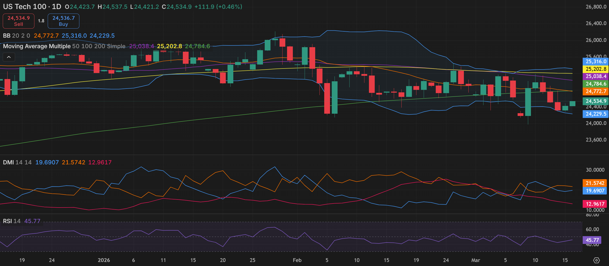Click the purple 25,038.4 price axis tag
Viewport: 609px width, 266px height.
click(x=595, y=76)
